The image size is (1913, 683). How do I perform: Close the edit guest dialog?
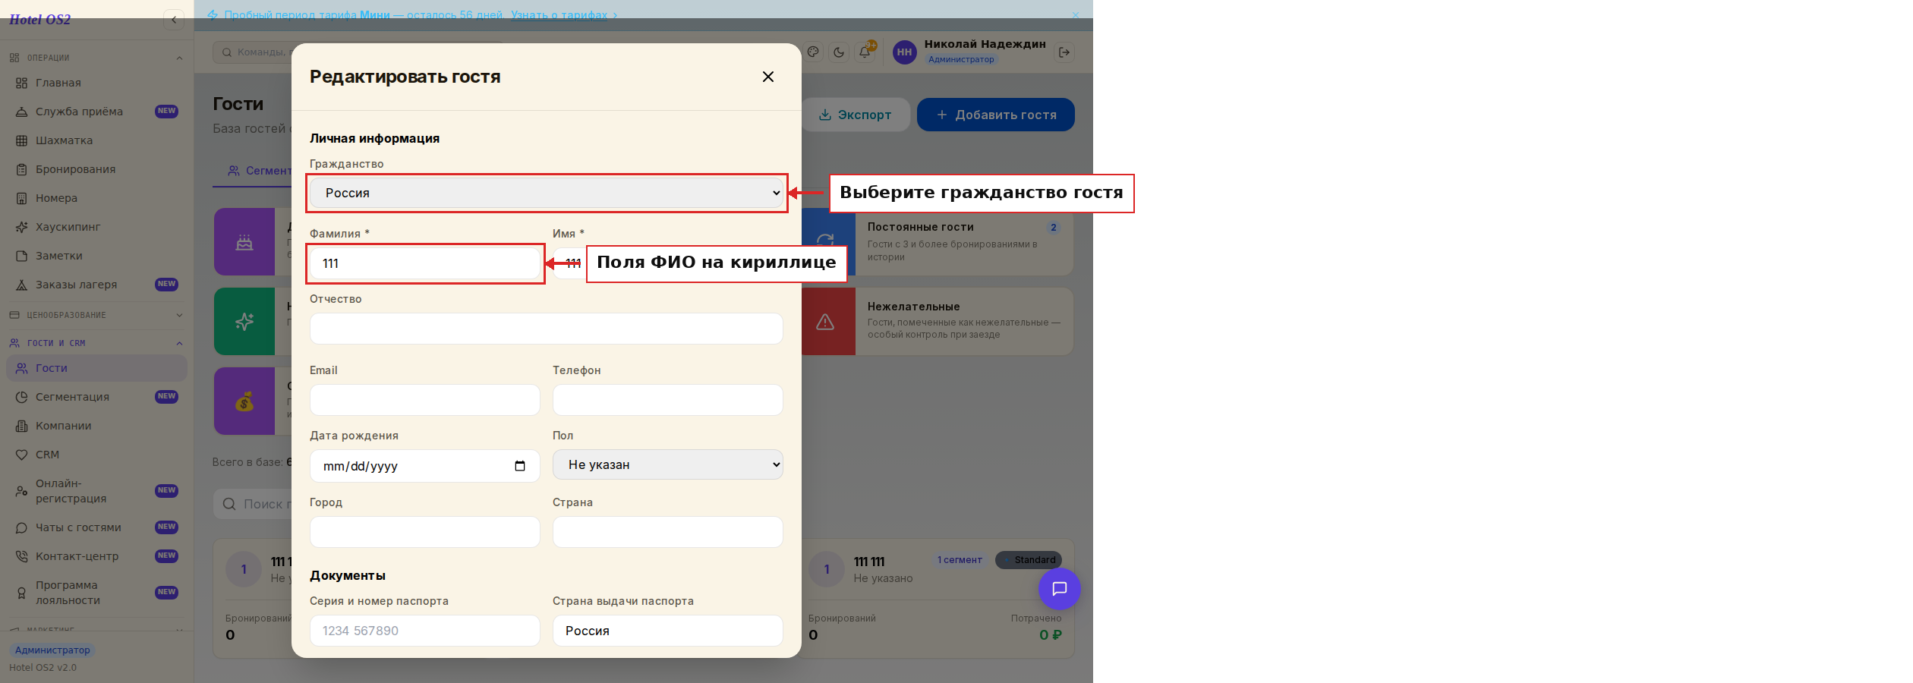click(767, 77)
